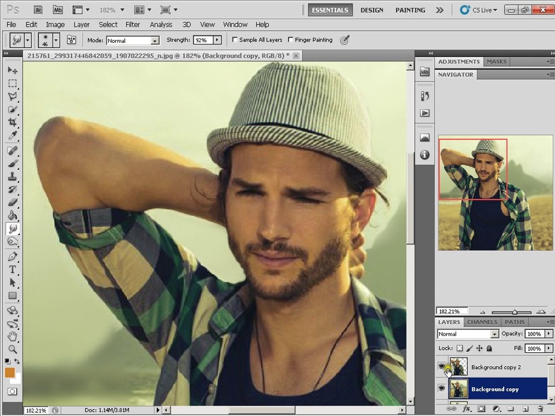Image resolution: width=555 pixels, height=416 pixels.
Task: Switch to the Design workspace
Action: click(x=372, y=10)
